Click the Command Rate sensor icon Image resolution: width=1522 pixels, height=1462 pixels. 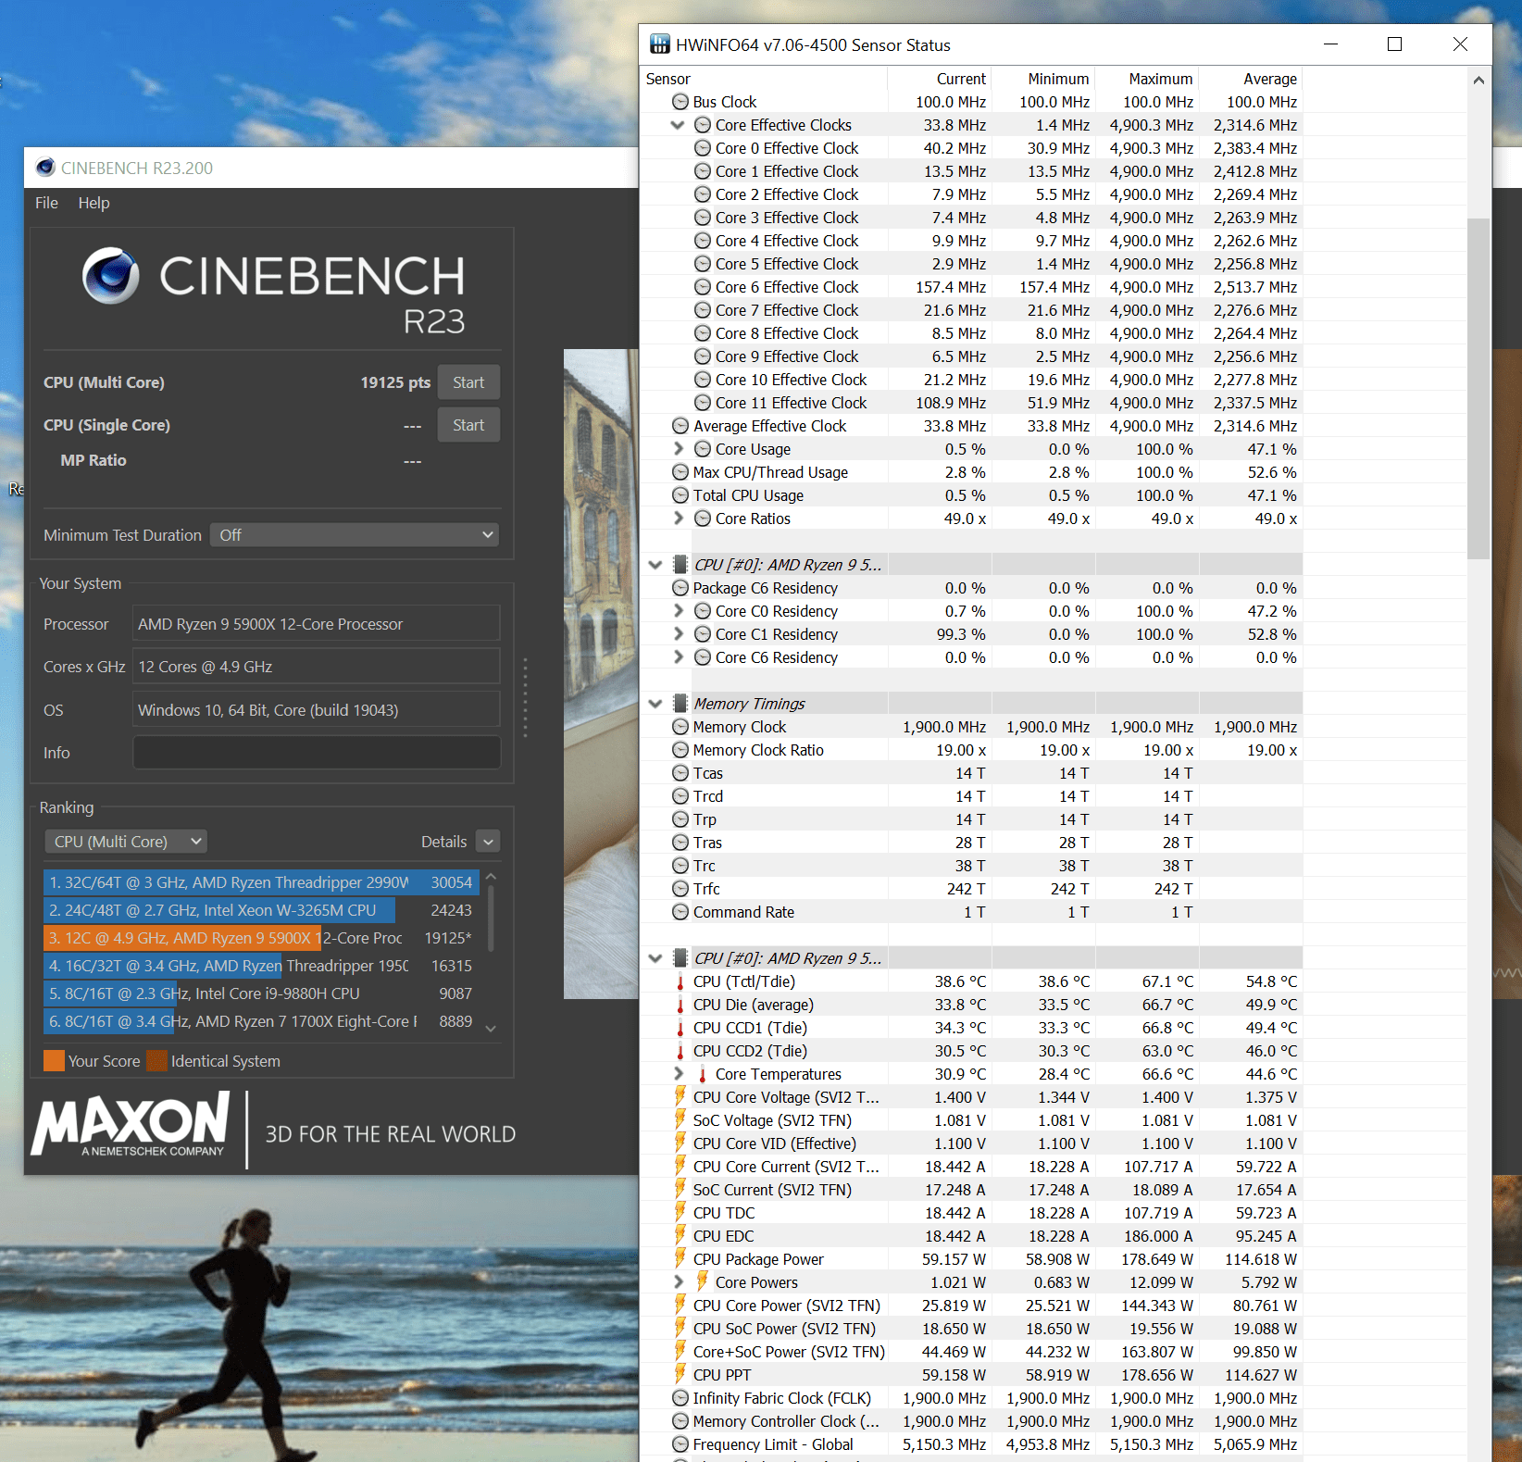coord(680,912)
